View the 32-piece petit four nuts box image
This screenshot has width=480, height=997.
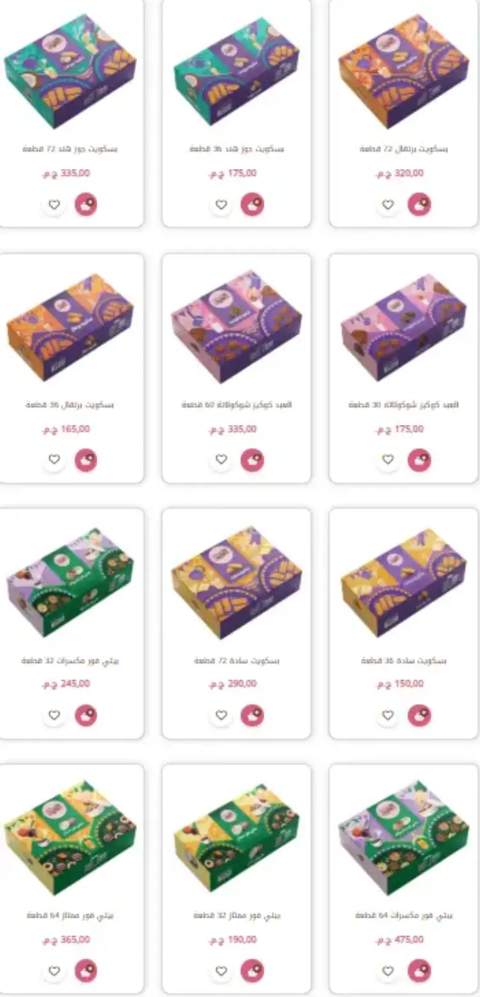point(69,581)
